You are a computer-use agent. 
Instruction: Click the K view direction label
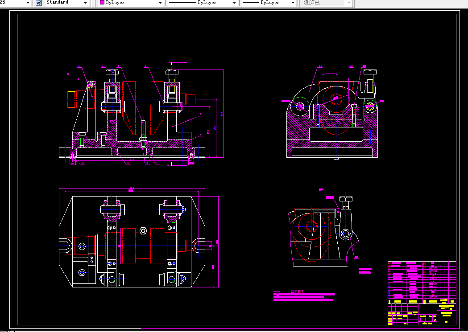coord(68,74)
